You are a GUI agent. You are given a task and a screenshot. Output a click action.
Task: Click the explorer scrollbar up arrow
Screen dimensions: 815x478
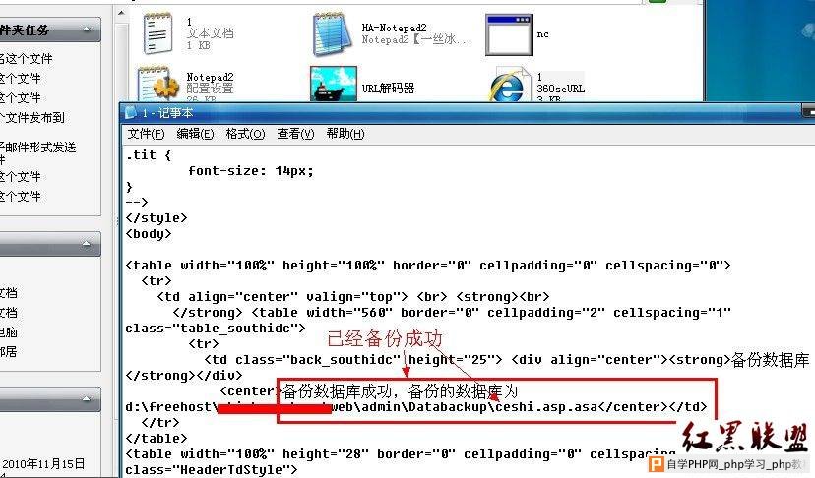tap(121, 13)
